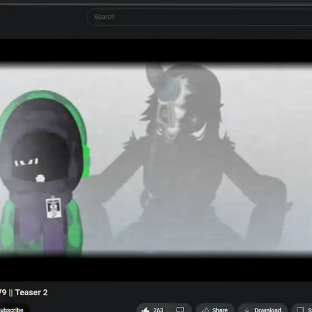The height and width of the screenshot is (312, 312).
Task: Click the character's white jagged teeth
Action: 26,162
